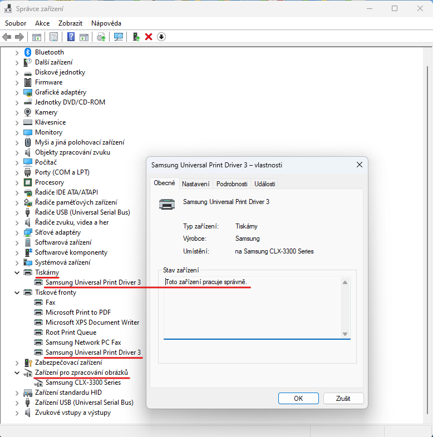Click the Grafické adaptéry icon
The height and width of the screenshot is (437, 433).
click(x=28, y=92)
